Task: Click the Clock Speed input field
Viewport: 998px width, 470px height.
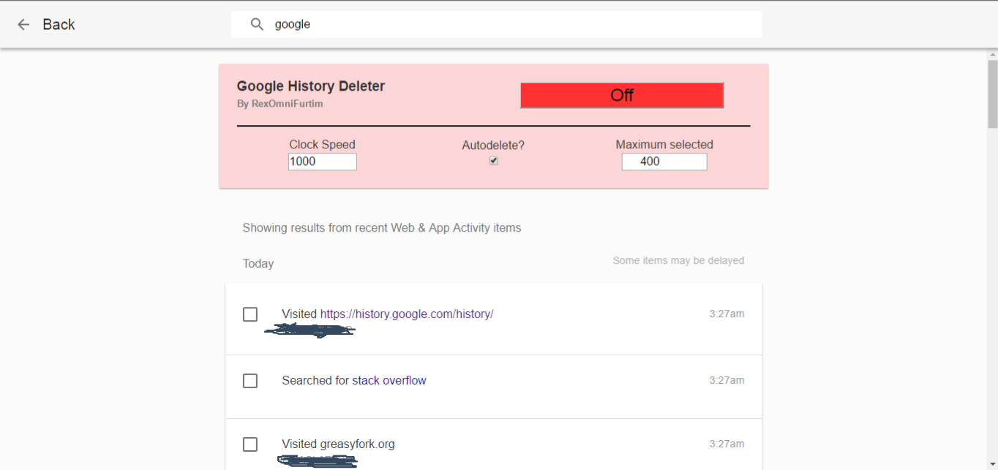Action: point(322,161)
